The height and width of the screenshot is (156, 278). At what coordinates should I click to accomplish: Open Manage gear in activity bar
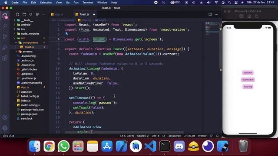(5, 128)
